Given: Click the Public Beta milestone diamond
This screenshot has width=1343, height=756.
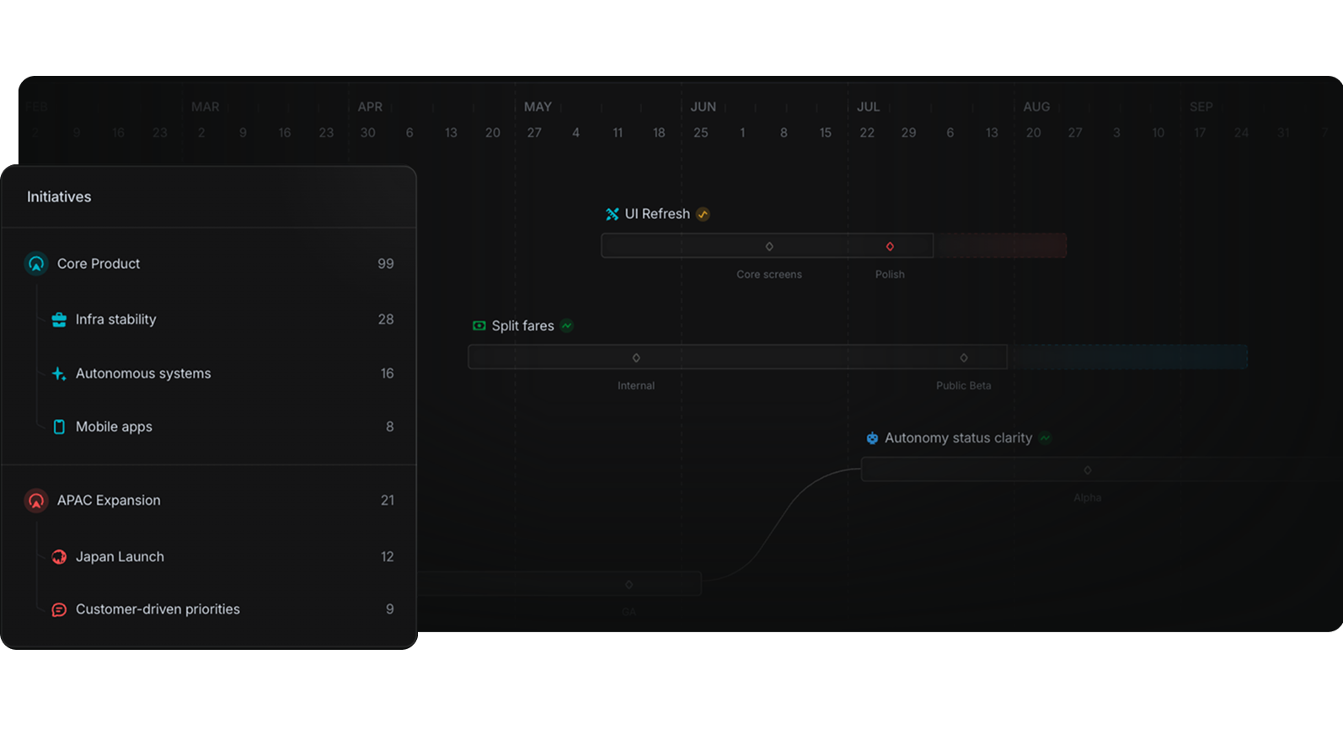Looking at the screenshot, I should [x=964, y=357].
